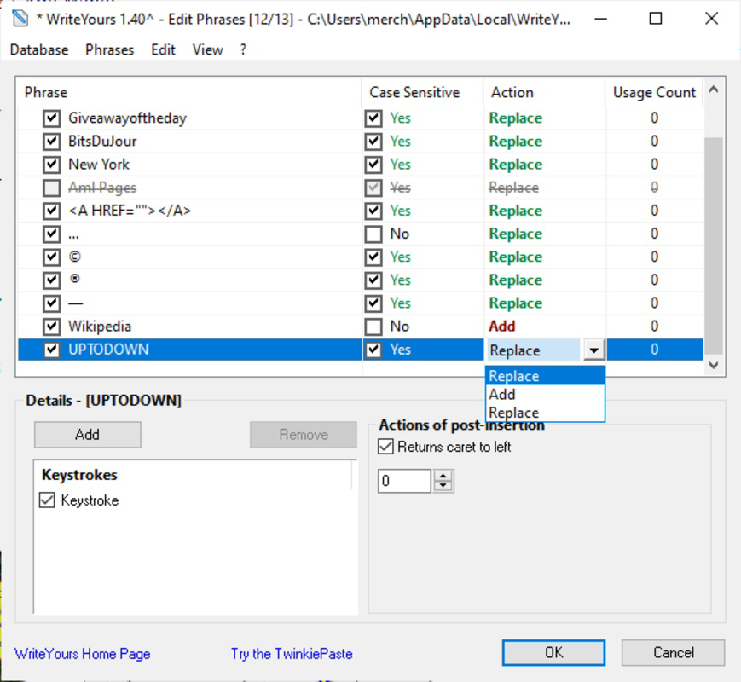Open the Phrases menu
Viewport: 741px width, 682px height.
[110, 49]
